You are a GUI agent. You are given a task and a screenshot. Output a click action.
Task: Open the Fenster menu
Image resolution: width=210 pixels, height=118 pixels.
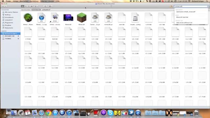click(x=51, y=1)
